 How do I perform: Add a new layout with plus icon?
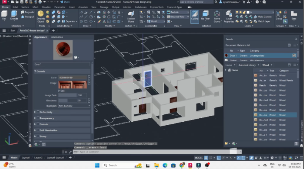tap(70, 158)
